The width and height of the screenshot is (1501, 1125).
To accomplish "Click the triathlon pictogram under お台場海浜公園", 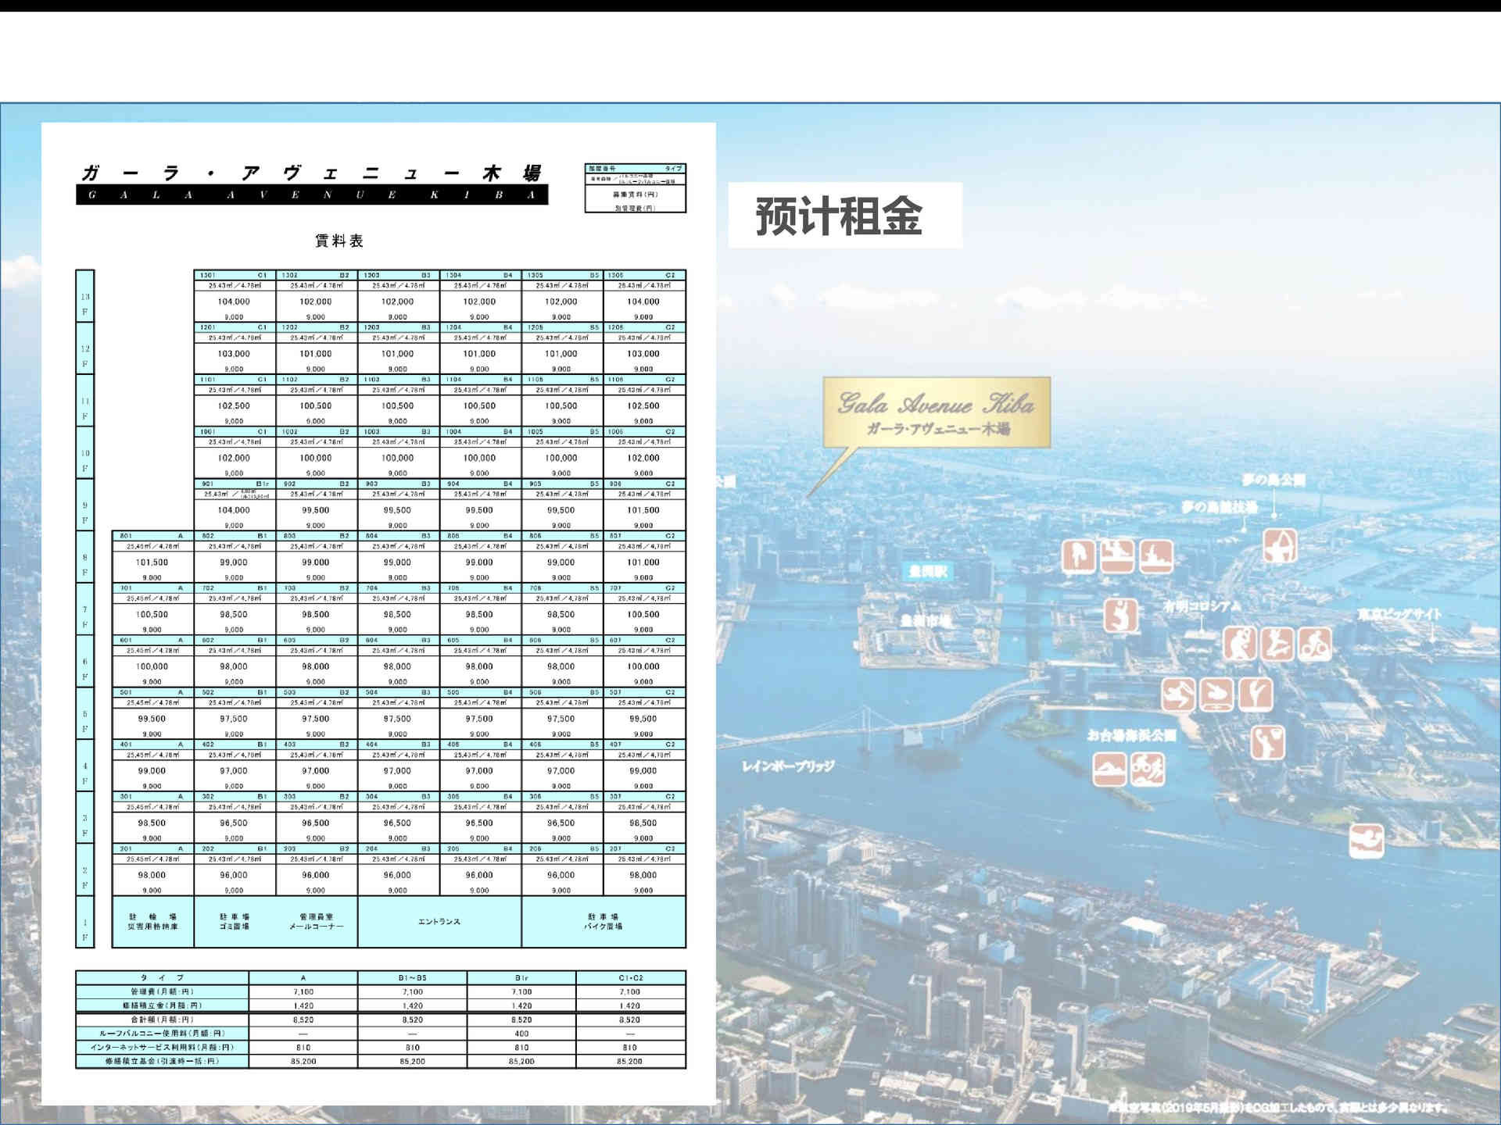I will click(1148, 769).
